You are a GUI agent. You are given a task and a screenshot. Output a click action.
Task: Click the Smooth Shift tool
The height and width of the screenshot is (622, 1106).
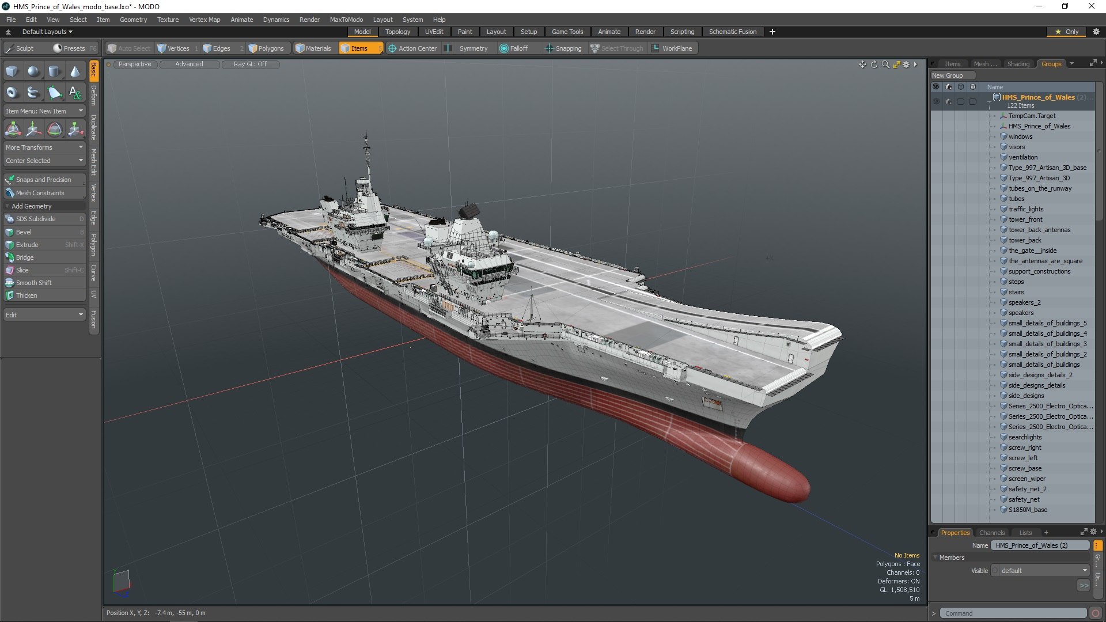44,283
